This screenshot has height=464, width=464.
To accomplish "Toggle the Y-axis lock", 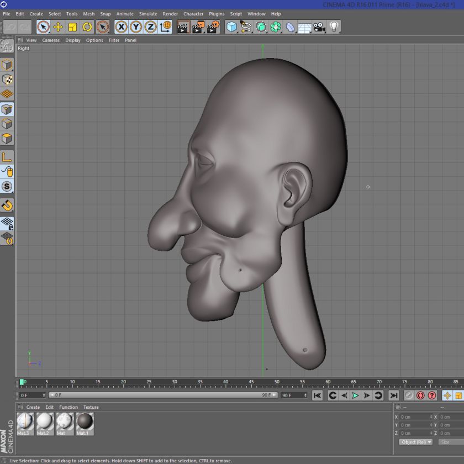I will 136,27.
